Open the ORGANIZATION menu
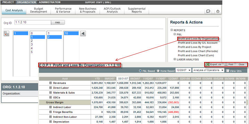Image resolution: width=249 pixels, height=124 pixels. point(26,2)
